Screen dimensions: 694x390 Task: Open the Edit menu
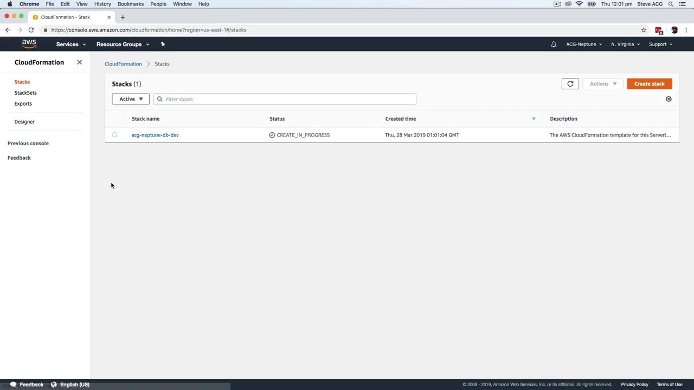65,4
